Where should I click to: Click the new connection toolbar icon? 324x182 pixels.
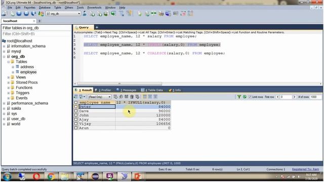click(x=4, y=14)
